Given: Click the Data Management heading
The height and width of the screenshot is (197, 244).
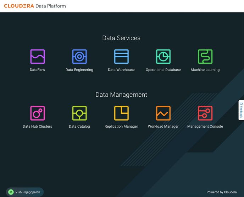Looking at the screenshot, I should point(121,95).
